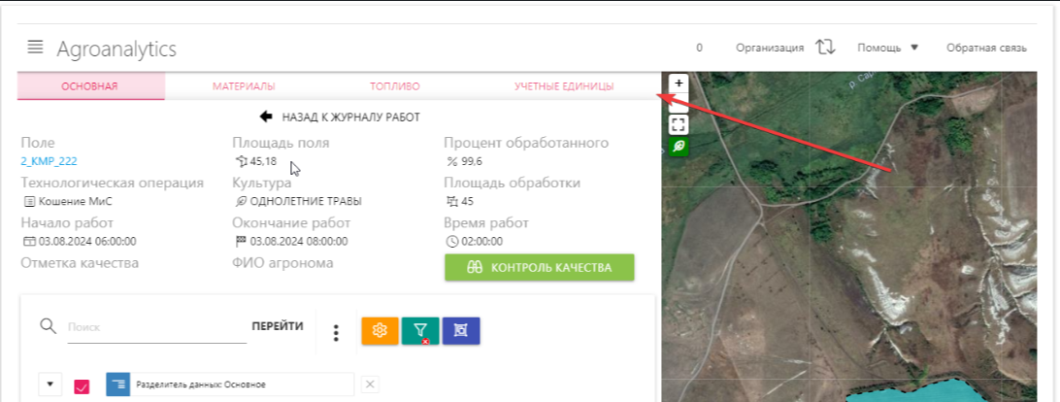Screen dimensions: 1060x402
Task: Open field link 2_KMP_222
Action: [49, 161]
